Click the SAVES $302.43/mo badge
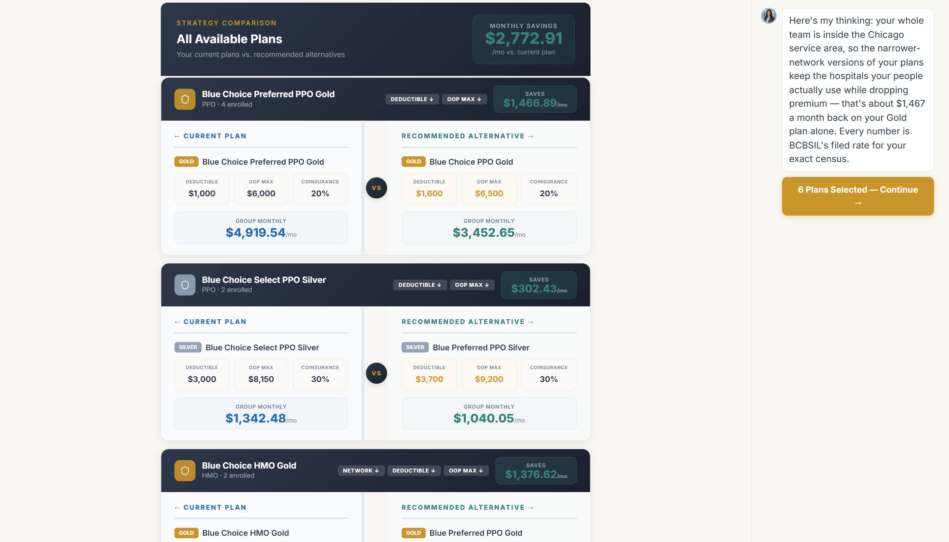Image resolution: width=949 pixels, height=542 pixels. (x=538, y=285)
